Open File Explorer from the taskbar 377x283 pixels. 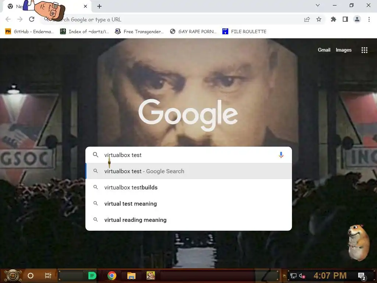point(131,276)
